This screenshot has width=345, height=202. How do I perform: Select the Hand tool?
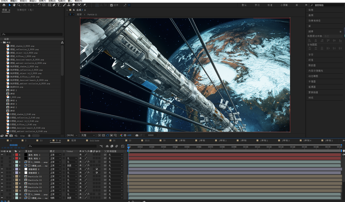click(14, 5)
